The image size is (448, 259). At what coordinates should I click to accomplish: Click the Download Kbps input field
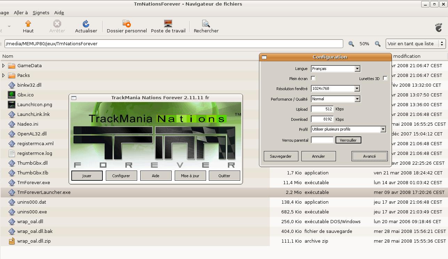pyautogui.click(x=322, y=119)
